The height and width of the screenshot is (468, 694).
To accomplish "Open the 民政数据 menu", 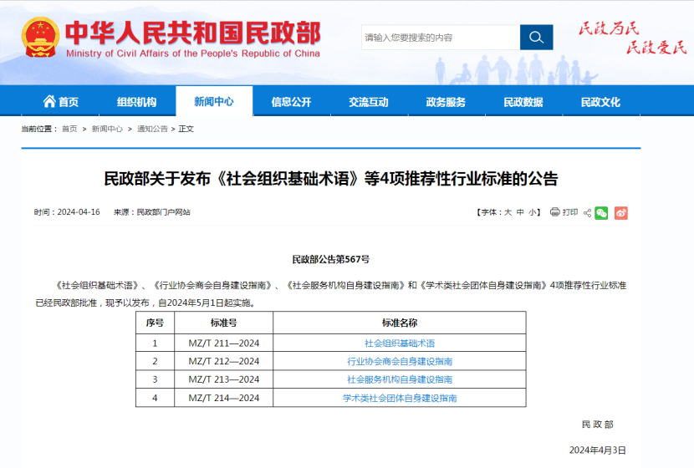I will [523, 102].
